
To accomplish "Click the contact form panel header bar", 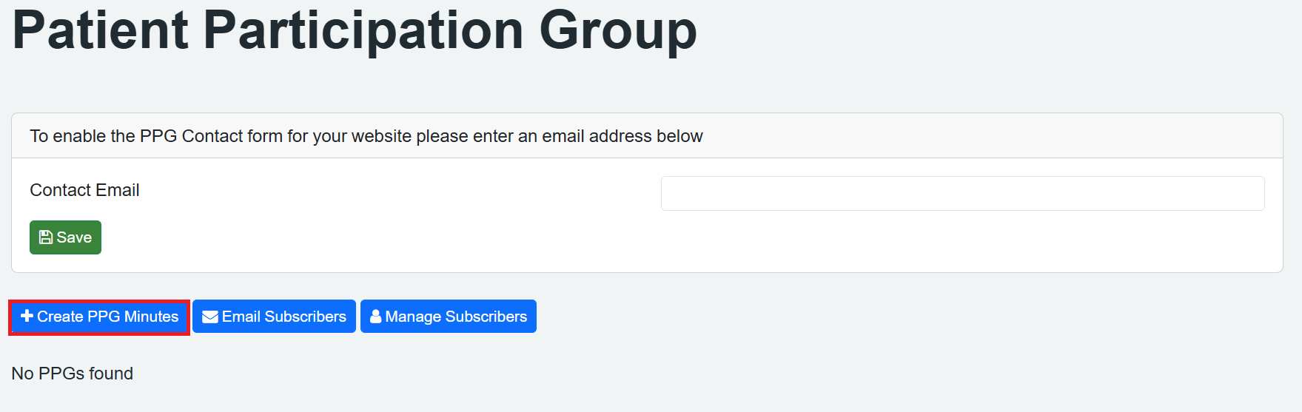I will (962, 136).
